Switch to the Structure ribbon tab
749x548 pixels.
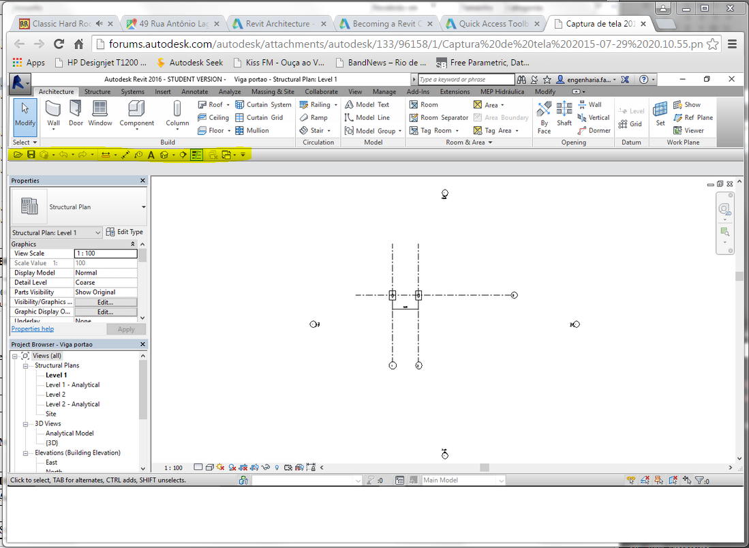[97, 92]
